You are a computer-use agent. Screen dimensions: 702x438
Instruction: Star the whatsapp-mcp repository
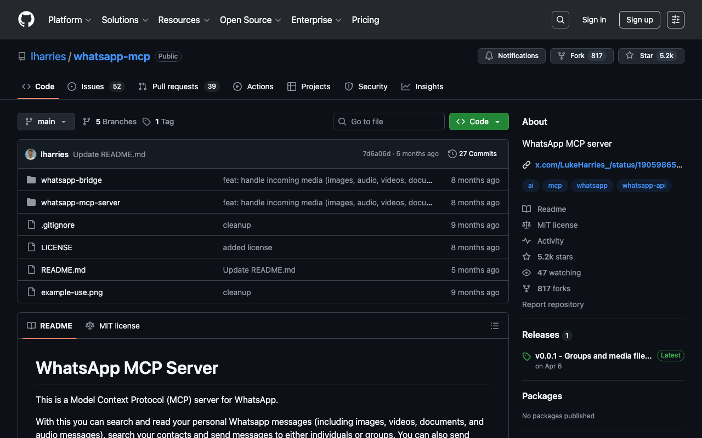coord(650,56)
